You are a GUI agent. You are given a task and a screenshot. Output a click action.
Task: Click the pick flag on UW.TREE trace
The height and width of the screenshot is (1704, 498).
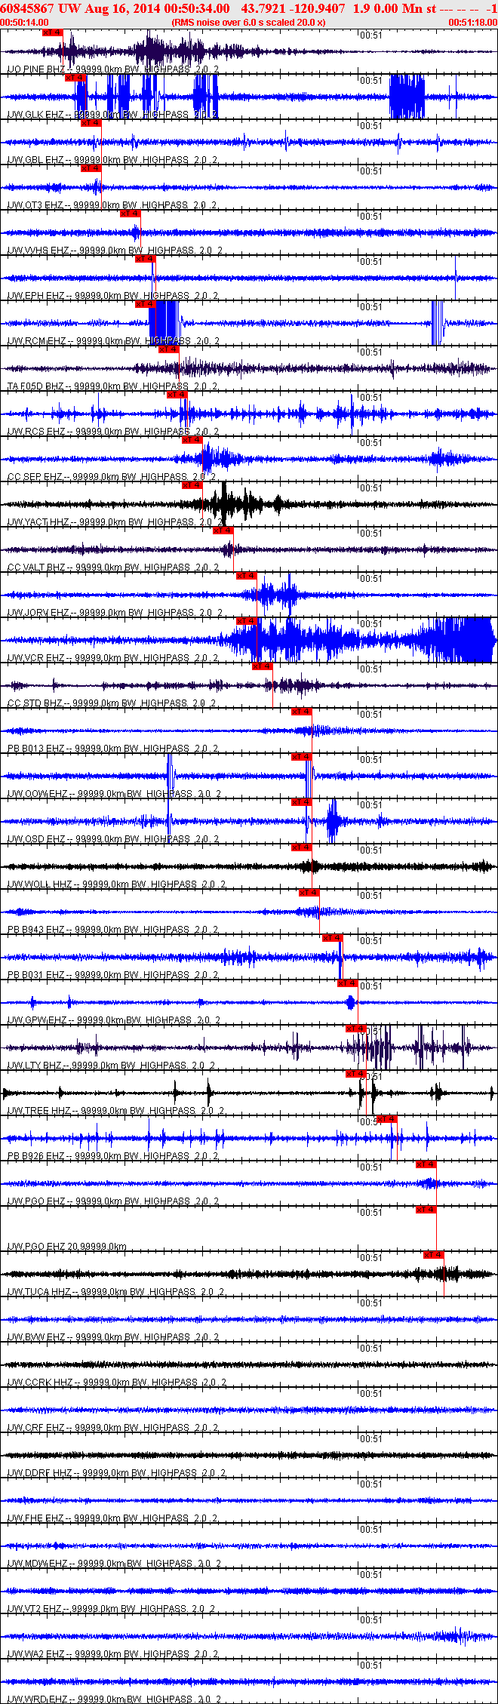[x=356, y=1074]
